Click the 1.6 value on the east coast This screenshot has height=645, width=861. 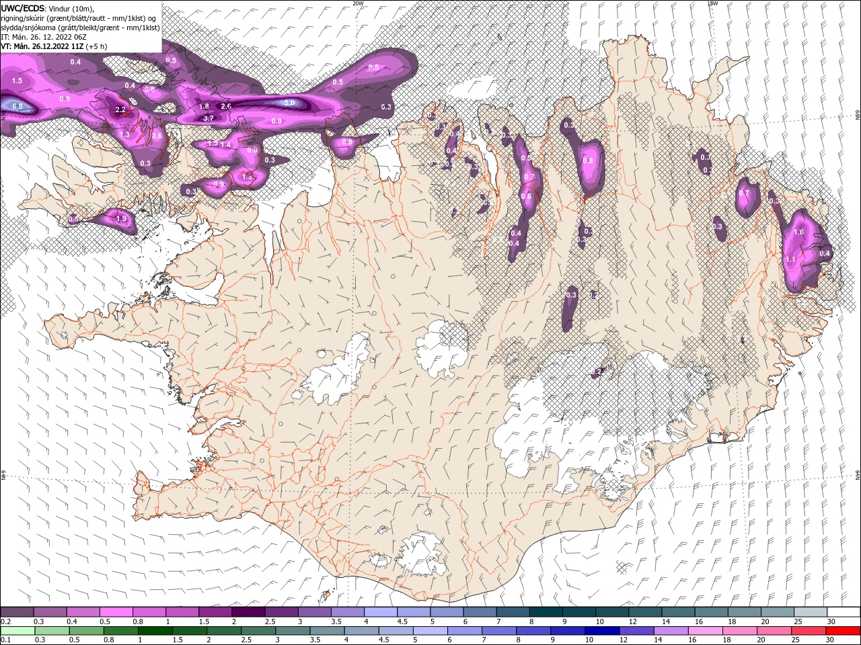coord(798,232)
